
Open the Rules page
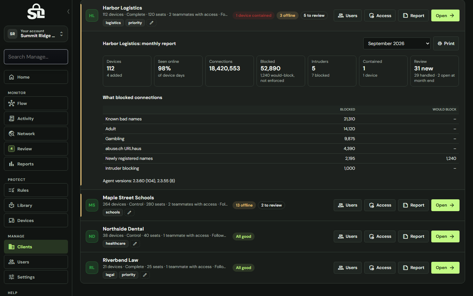pyautogui.click(x=36, y=190)
